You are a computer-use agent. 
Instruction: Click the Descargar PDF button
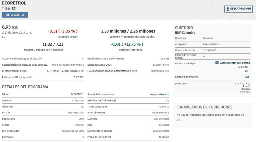238,9
